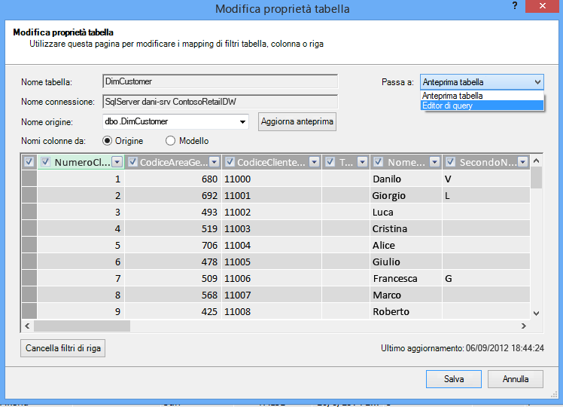Click the Cancella filtri di riga button
This screenshot has width=563, height=407.
[62, 348]
